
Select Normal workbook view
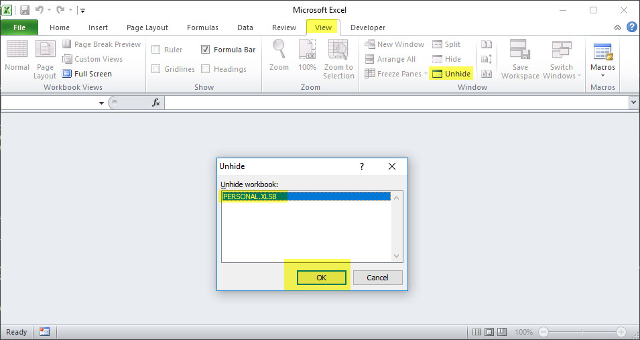tap(17, 56)
